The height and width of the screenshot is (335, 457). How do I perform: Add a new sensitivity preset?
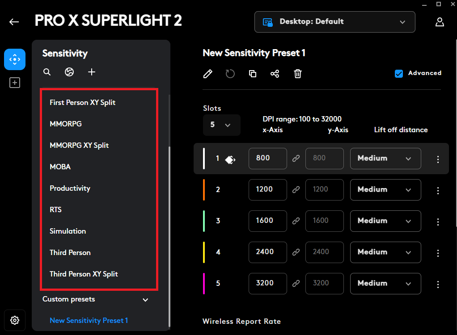(x=92, y=72)
